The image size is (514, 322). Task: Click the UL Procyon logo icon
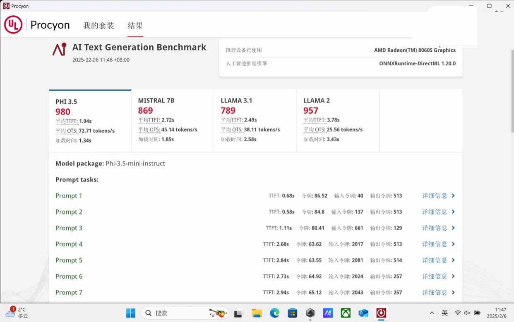[x=13, y=25]
